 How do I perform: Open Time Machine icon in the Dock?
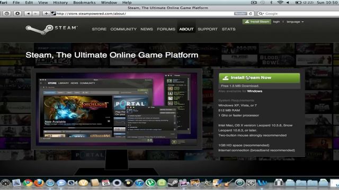pos(239,183)
